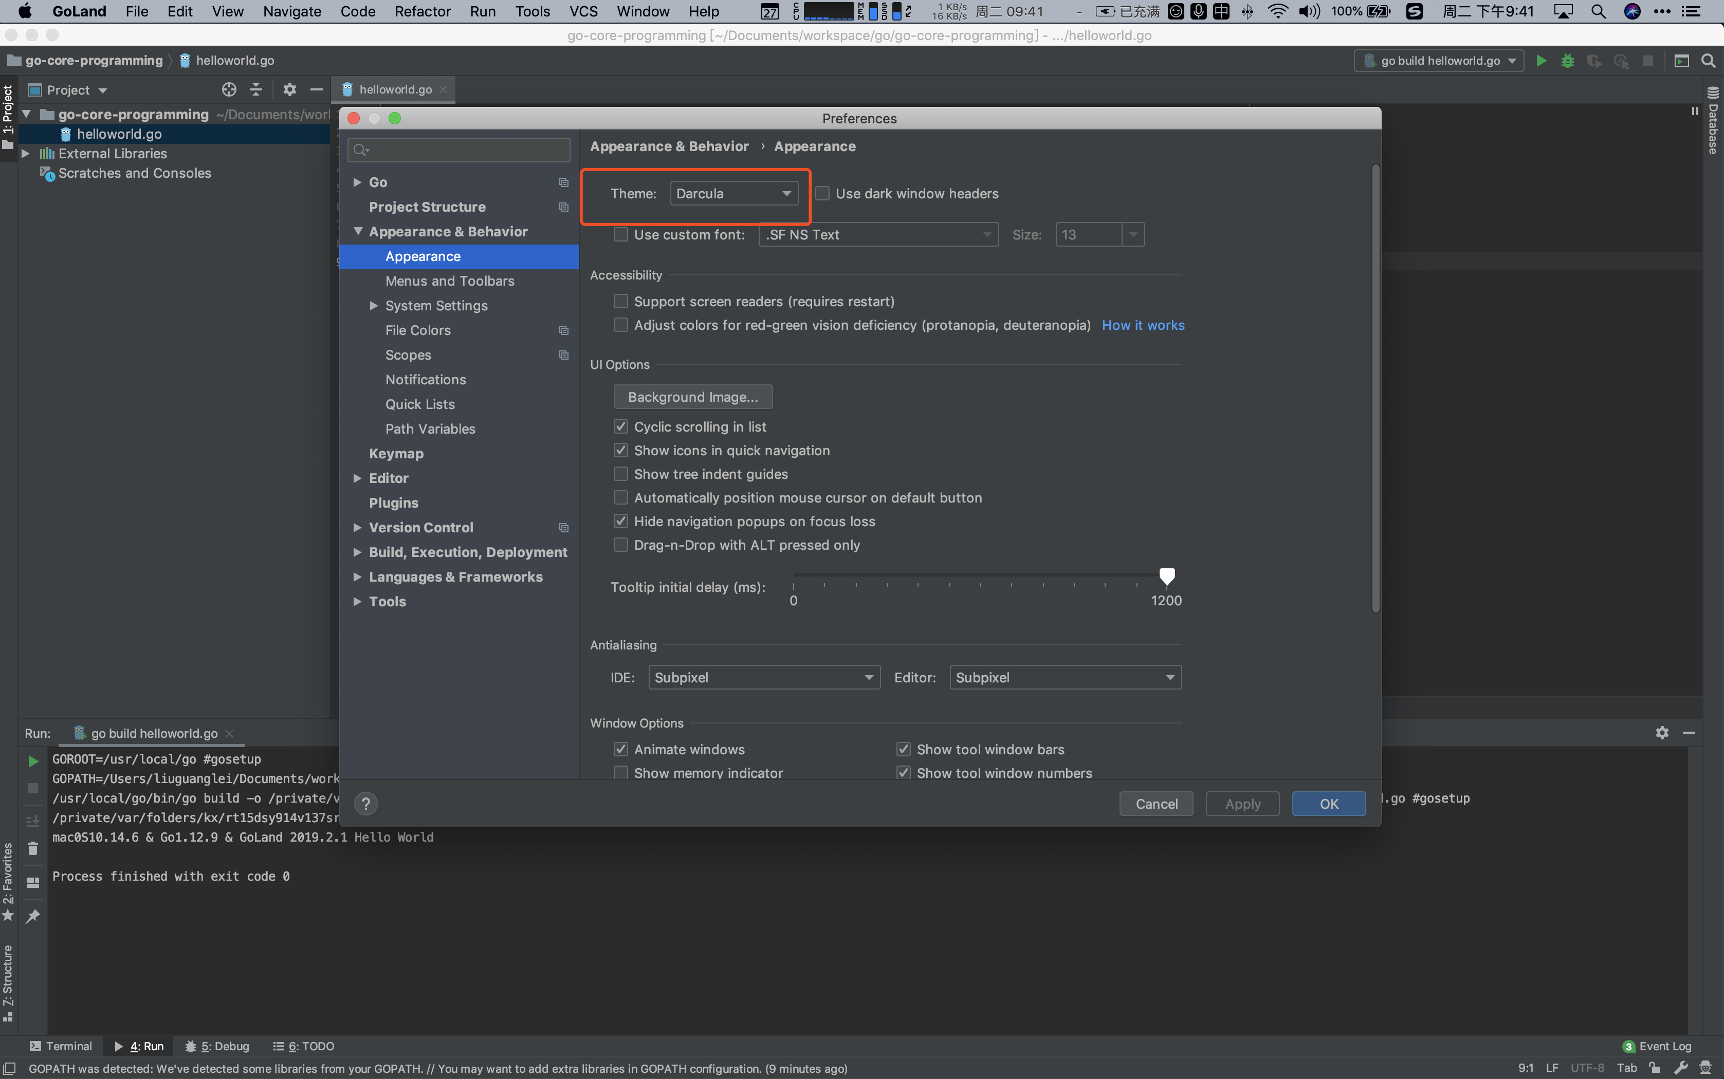Click the Preferences pane vertical scrollbar
The width and height of the screenshot is (1724, 1079).
(1375, 389)
